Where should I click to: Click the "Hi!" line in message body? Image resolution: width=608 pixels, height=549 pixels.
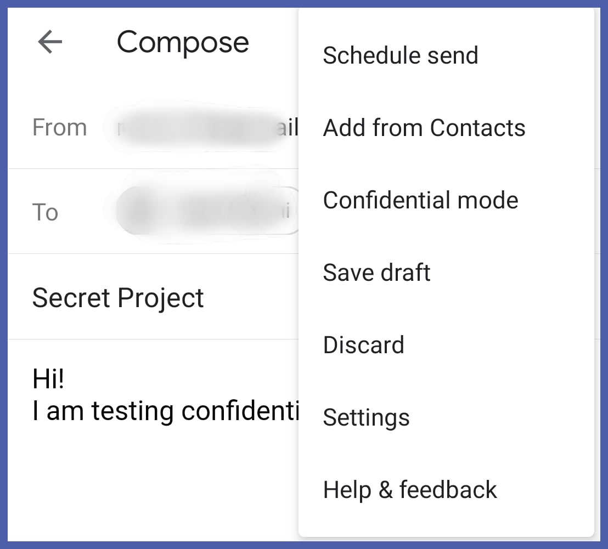click(48, 379)
